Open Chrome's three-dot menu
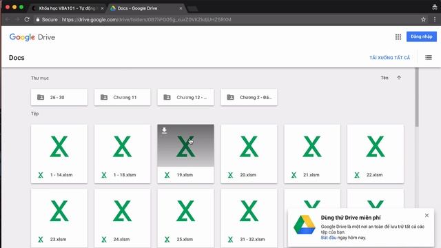 point(435,19)
